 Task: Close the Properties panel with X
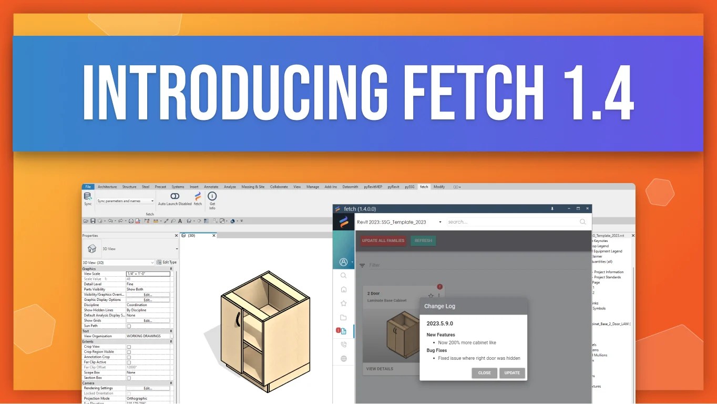[x=175, y=236]
